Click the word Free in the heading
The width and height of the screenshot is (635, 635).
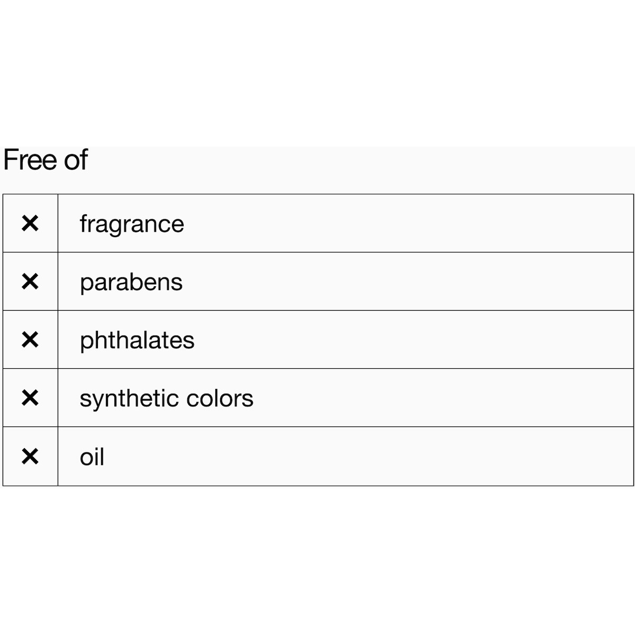tap(31, 160)
